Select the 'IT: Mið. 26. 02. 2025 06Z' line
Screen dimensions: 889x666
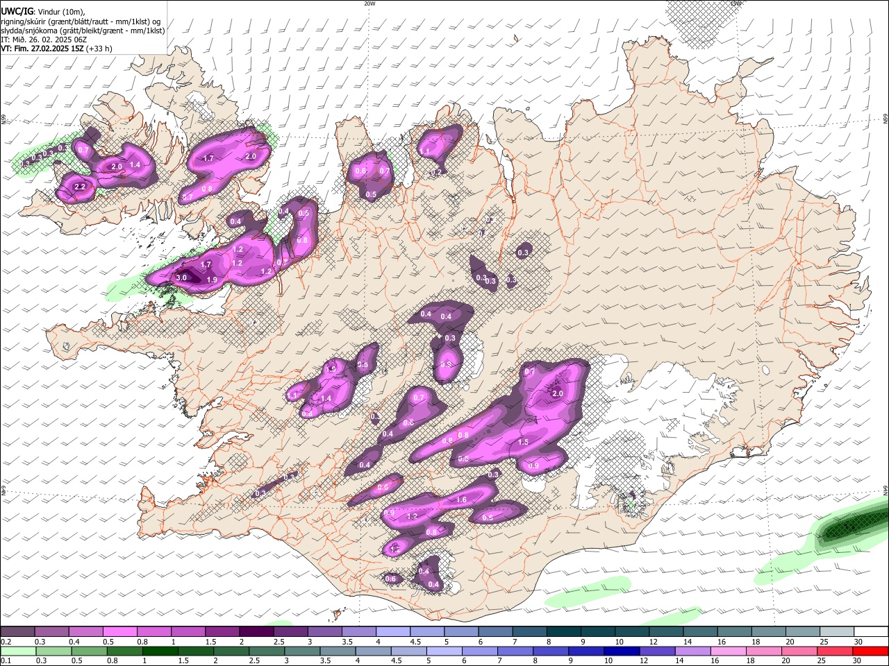[x=43, y=40]
